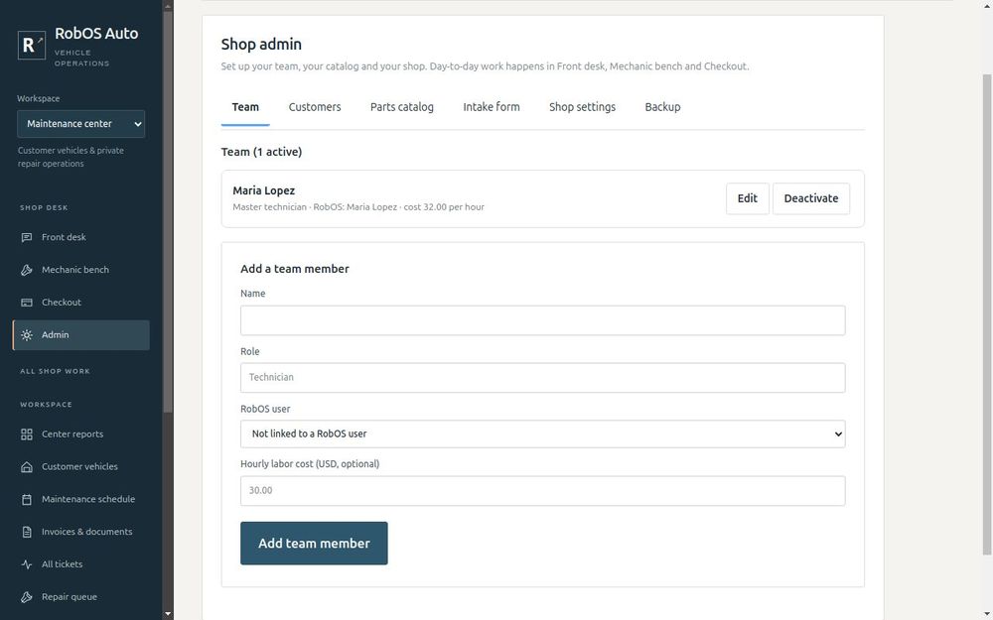
Task: Click the Team (1 active) heading
Action: click(261, 152)
